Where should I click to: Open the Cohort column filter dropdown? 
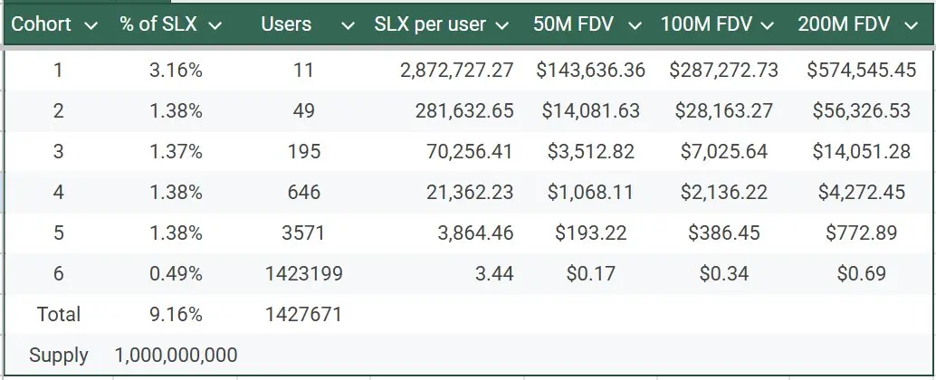tap(90, 26)
